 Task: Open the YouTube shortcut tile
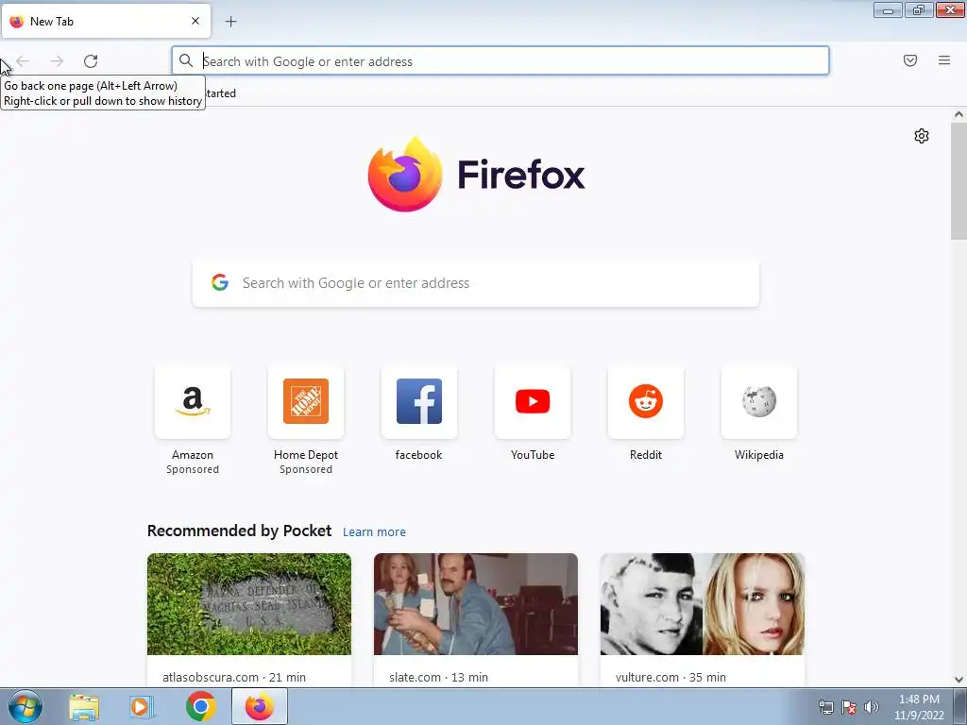click(533, 402)
